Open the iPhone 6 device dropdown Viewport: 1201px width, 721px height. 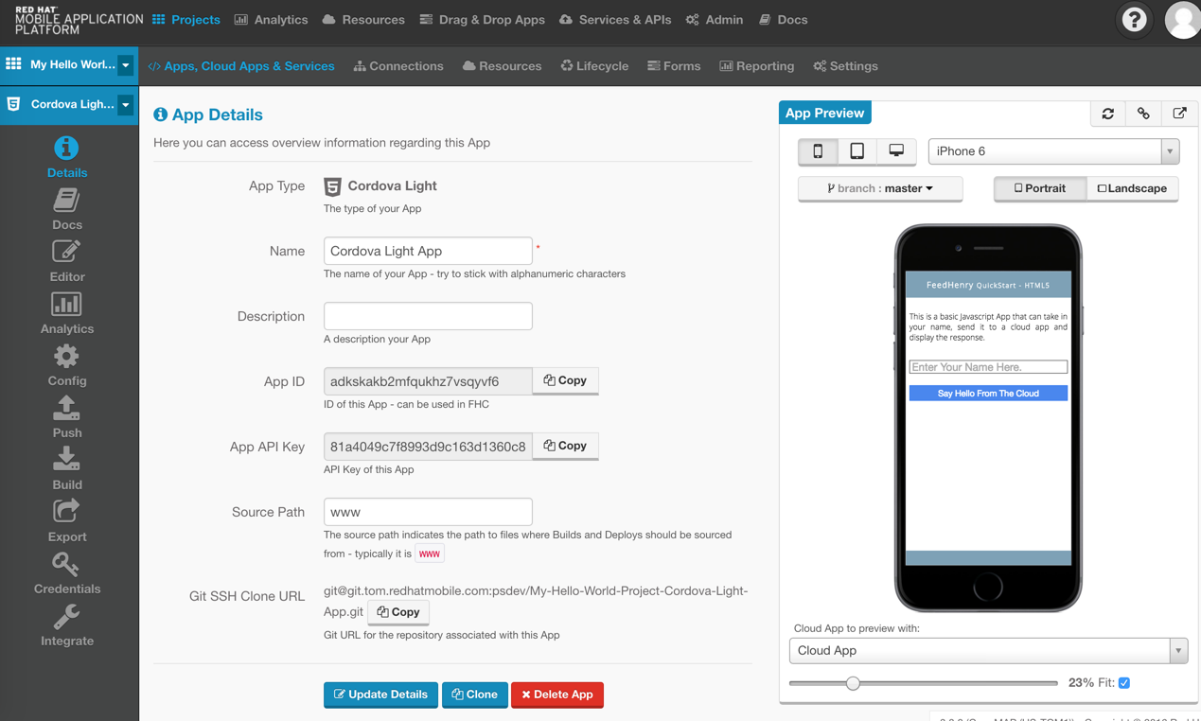(1053, 151)
